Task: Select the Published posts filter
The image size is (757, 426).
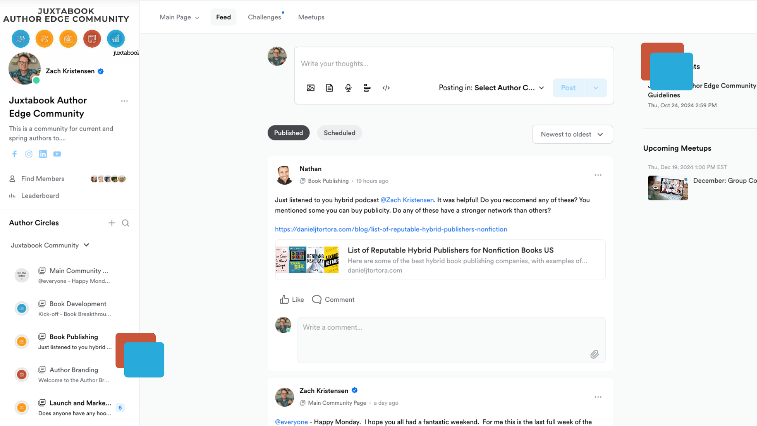Action: (x=288, y=133)
